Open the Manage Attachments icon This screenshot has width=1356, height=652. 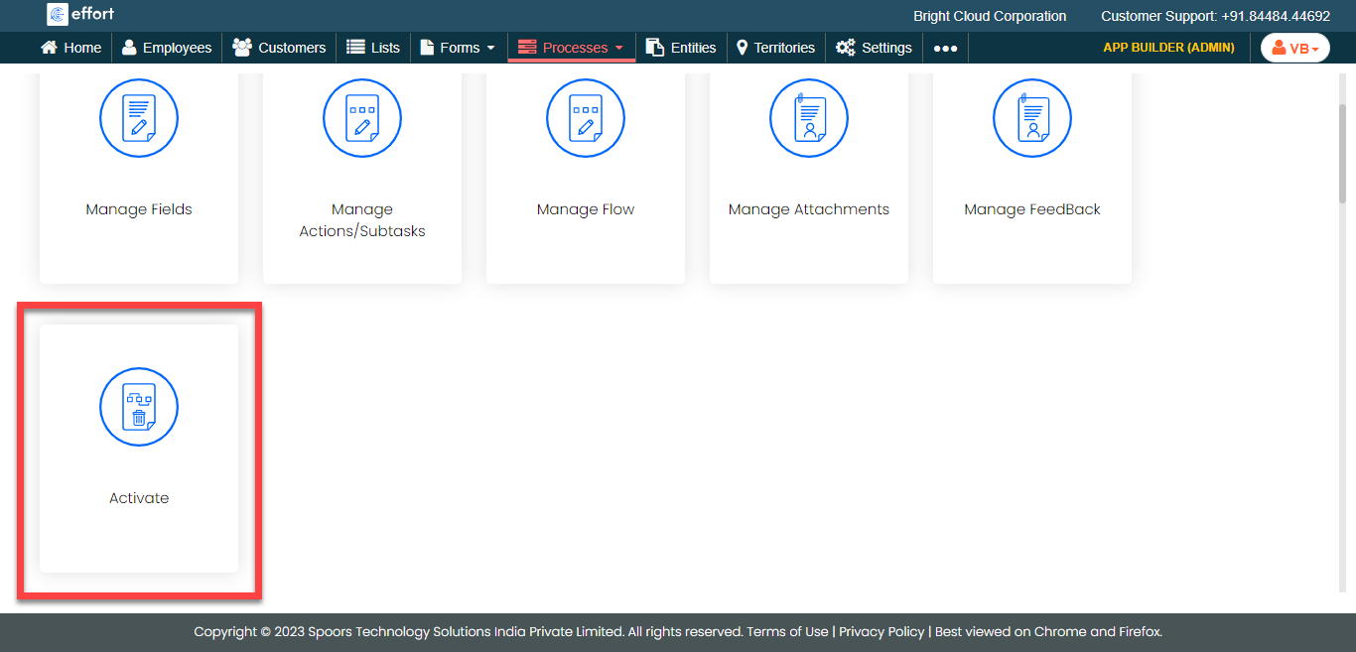point(809,118)
